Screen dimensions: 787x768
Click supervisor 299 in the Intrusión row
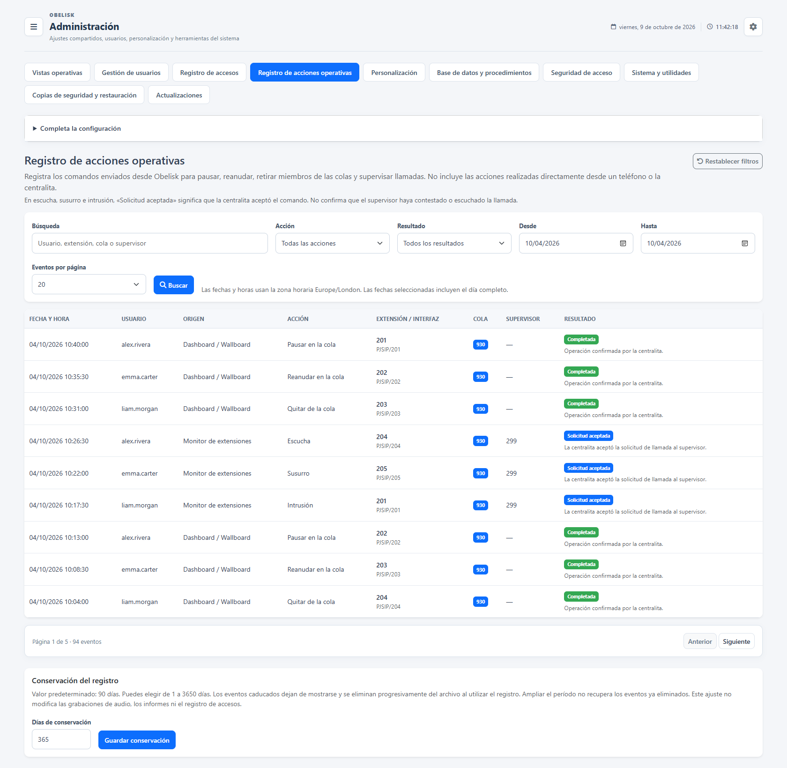point(512,505)
